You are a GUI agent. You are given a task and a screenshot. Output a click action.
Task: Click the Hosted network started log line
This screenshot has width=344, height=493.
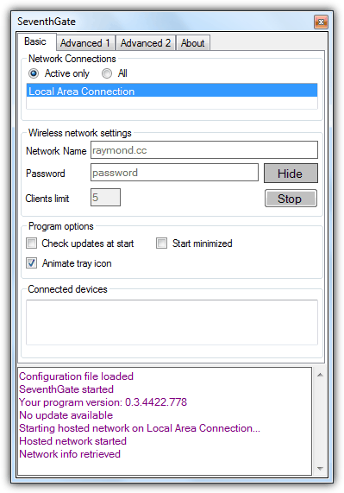(72, 441)
